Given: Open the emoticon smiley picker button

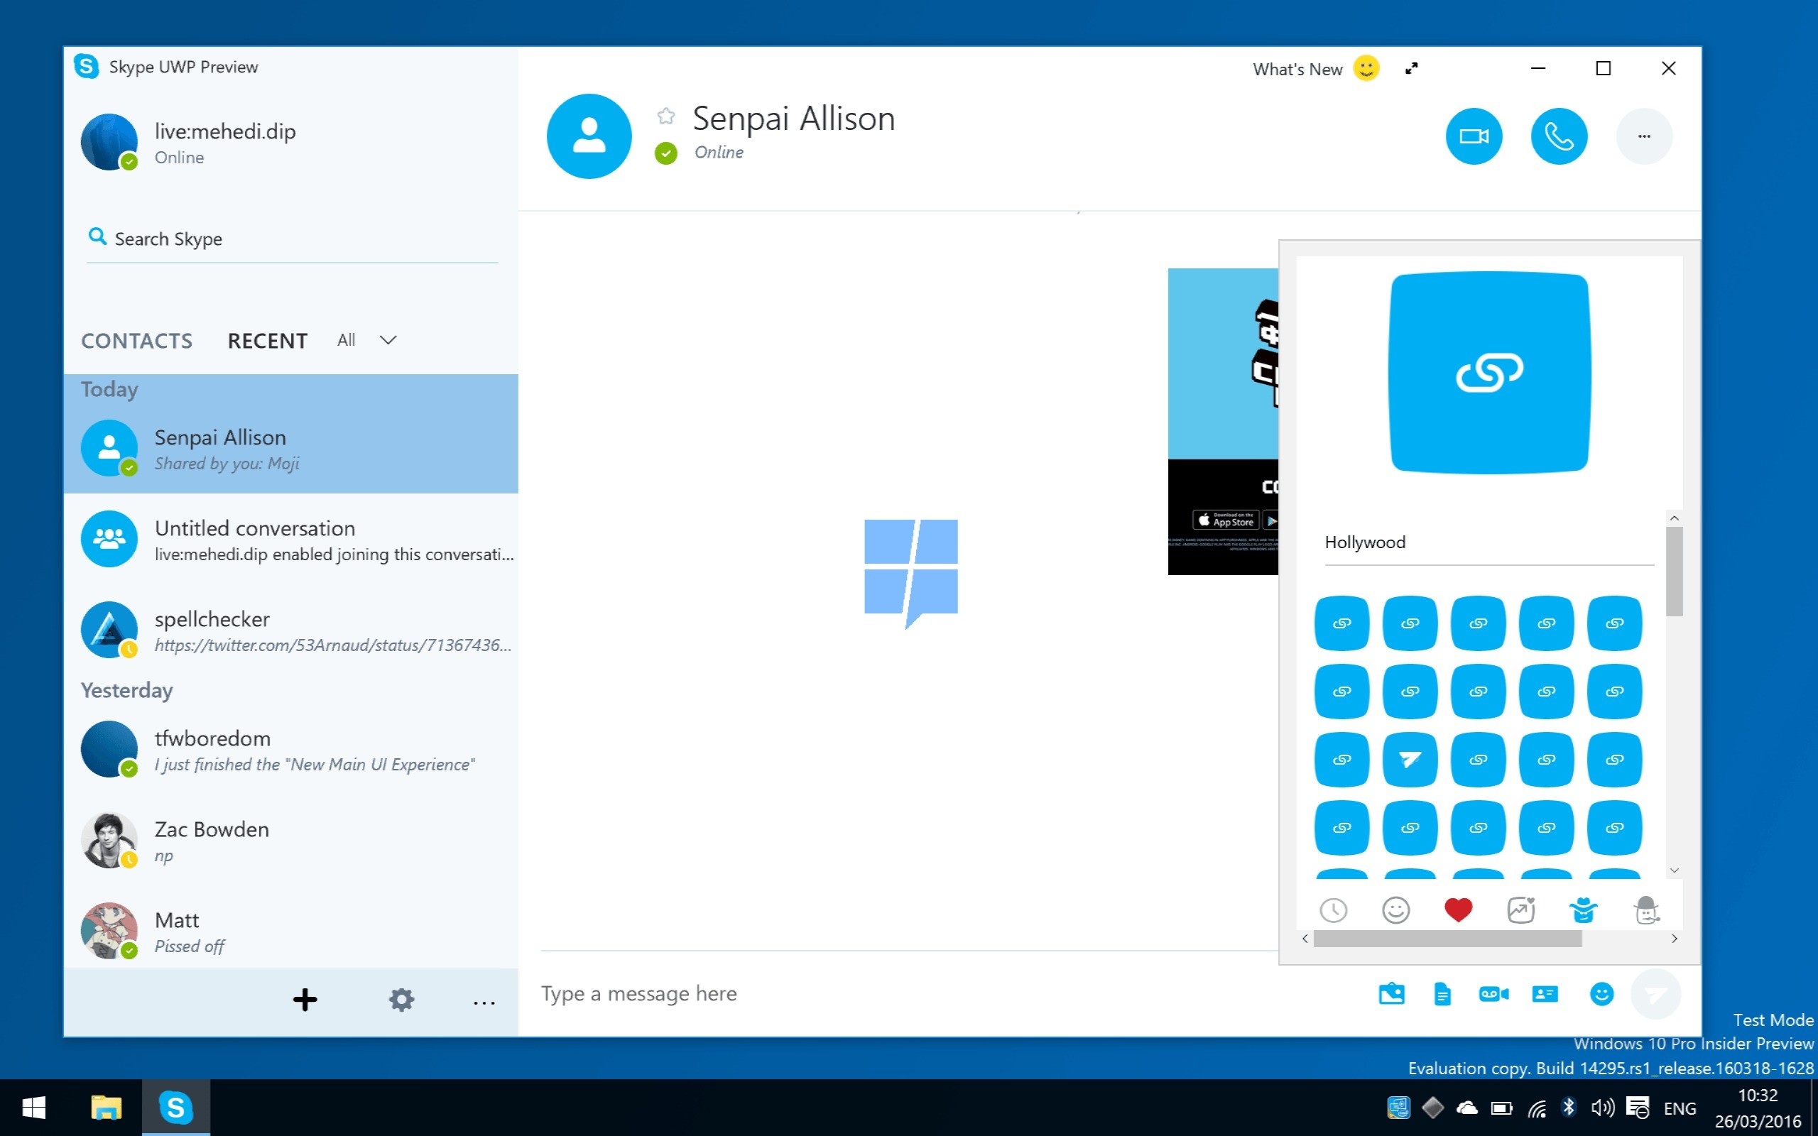Looking at the screenshot, I should coord(1601,994).
